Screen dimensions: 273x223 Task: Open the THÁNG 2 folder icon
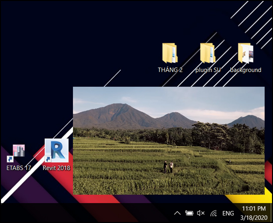point(170,53)
